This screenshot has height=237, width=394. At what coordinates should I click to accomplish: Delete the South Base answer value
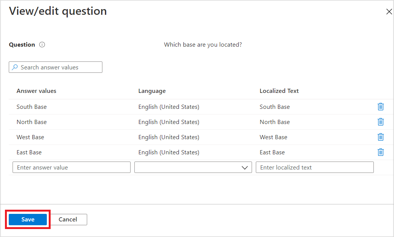coord(381,107)
